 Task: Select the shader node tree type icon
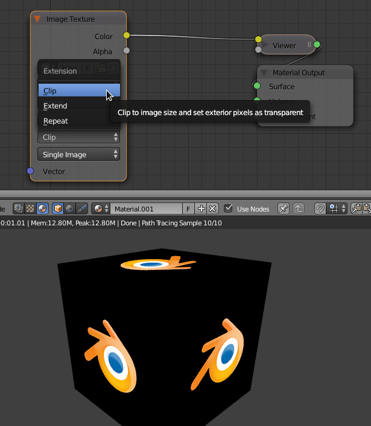click(42, 208)
